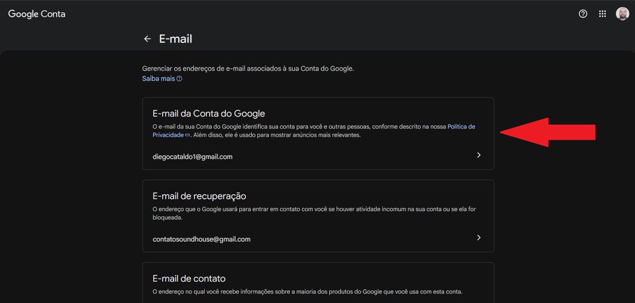Click the Gerenciar os endereços description text
The width and height of the screenshot is (635, 303).
248,69
